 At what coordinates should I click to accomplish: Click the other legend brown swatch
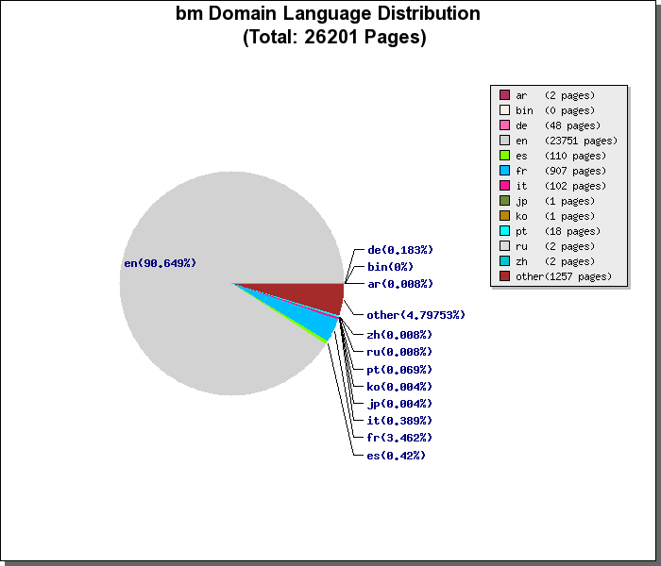pyautogui.click(x=504, y=276)
